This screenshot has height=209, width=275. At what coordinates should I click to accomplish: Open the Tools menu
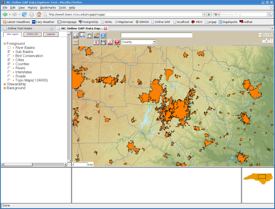point(62,7)
